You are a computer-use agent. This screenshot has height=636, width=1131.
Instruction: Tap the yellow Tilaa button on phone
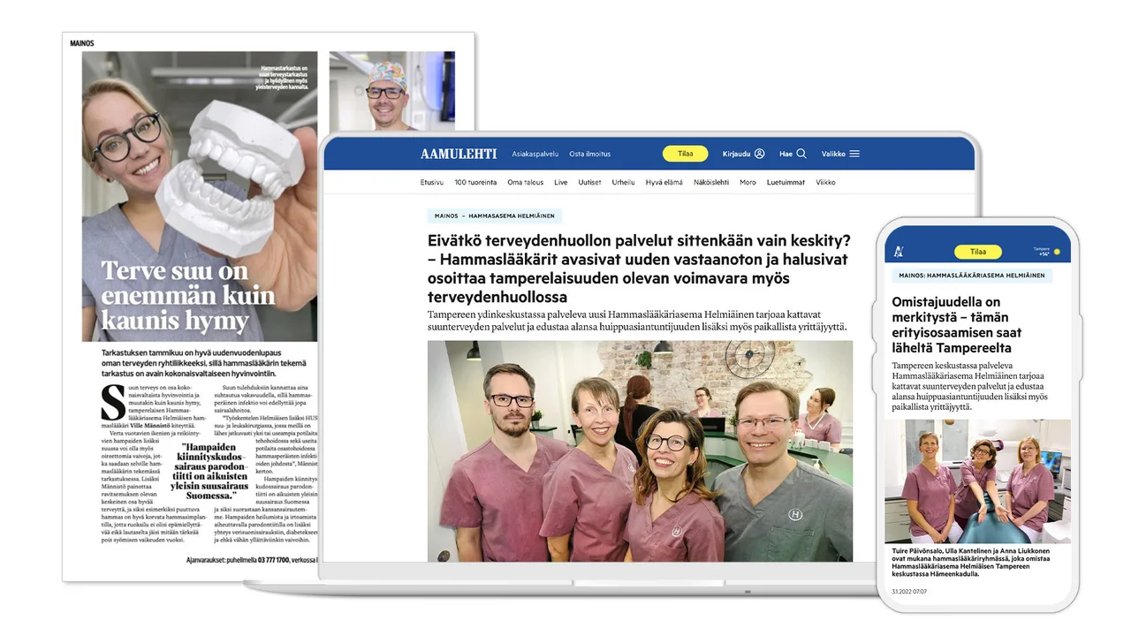977,252
